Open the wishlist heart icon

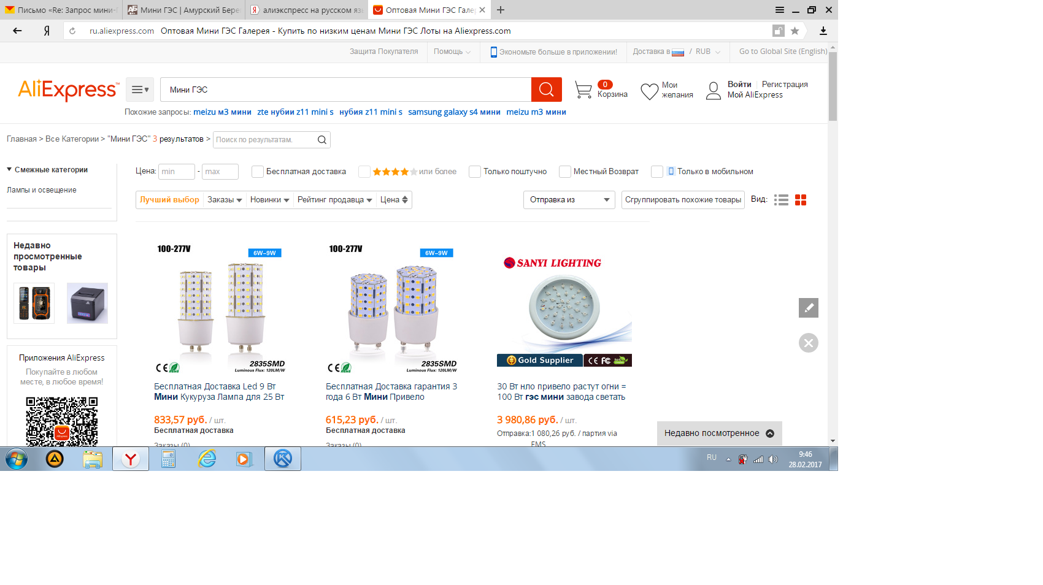pos(650,91)
